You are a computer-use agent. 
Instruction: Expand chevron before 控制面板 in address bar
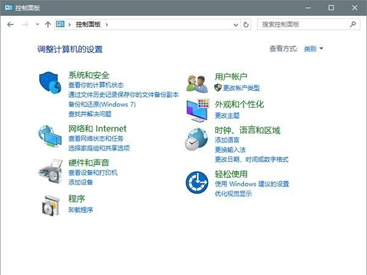tap(70, 24)
